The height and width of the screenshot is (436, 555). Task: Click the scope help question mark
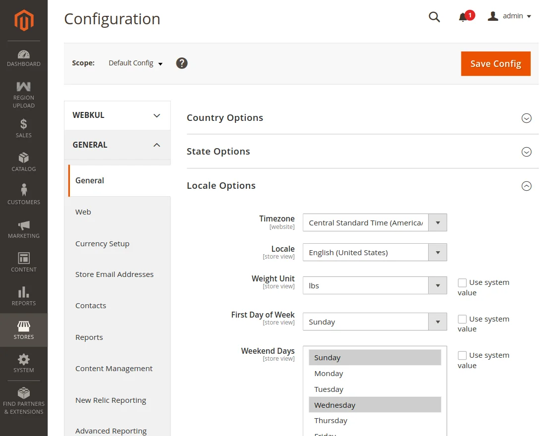(x=182, y=63)
